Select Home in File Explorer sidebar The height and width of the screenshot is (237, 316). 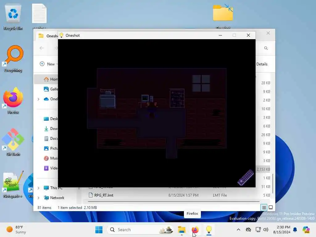[46, 79]
